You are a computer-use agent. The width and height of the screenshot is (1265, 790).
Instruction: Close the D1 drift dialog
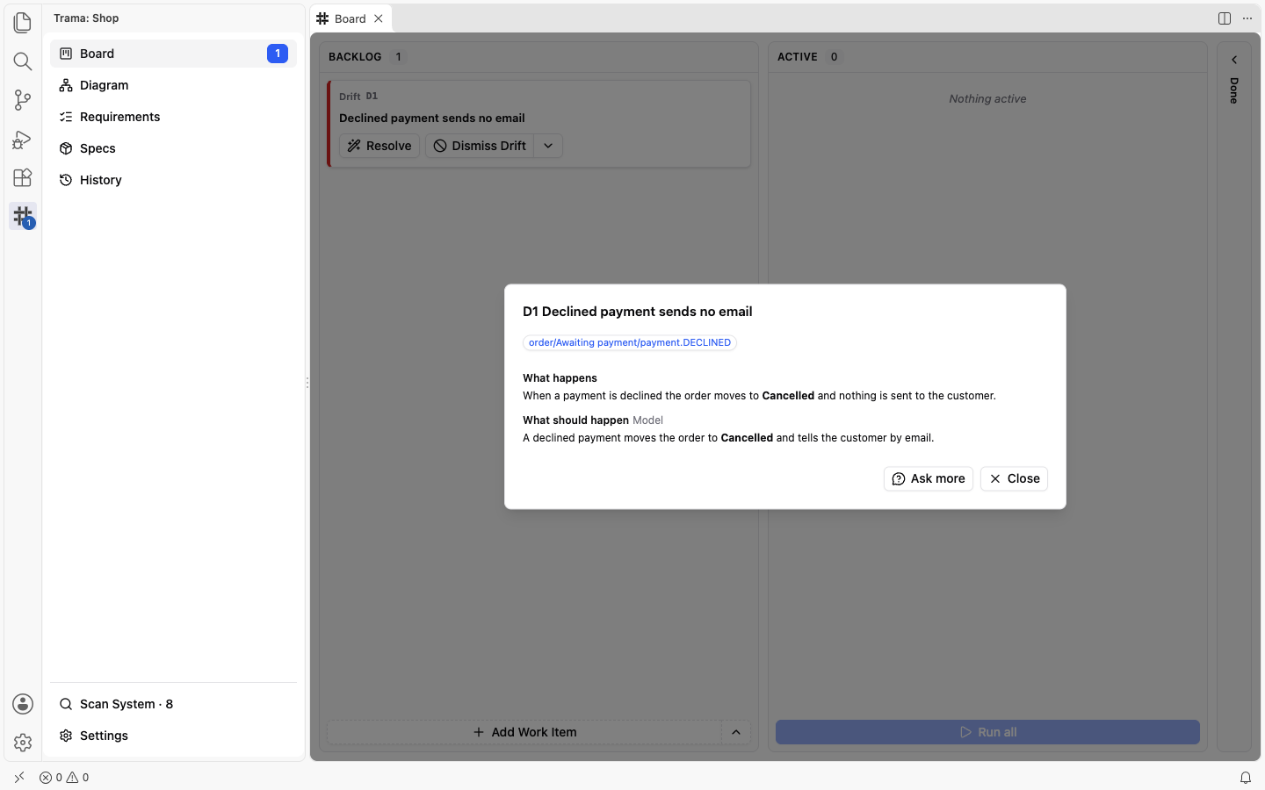1014,478
